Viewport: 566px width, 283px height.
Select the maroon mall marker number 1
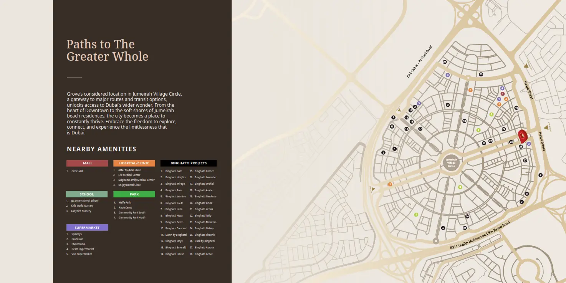(x=502, y=94)
